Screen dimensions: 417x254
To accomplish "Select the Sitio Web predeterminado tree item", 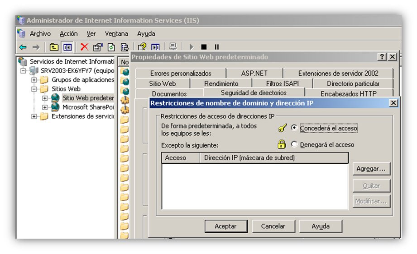I will (x=88, y=98).
